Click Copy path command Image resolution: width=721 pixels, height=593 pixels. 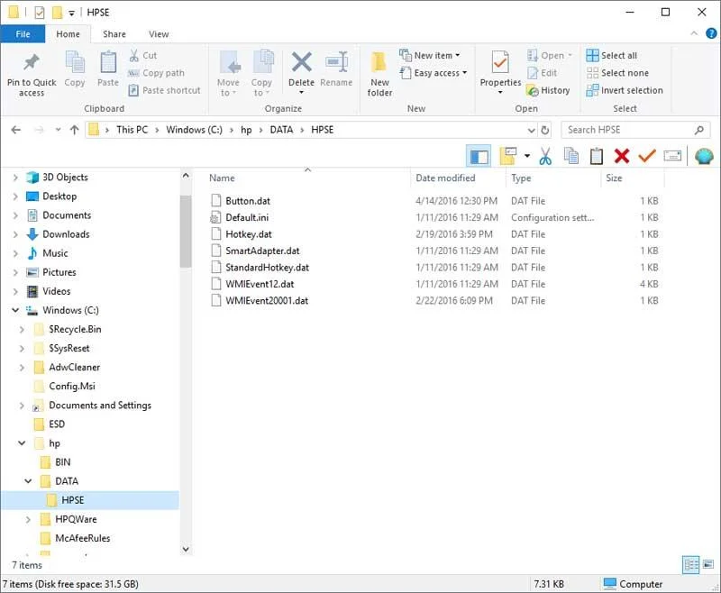tap(156, 73)
